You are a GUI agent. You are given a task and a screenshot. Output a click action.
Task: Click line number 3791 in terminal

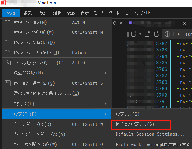(161, 101)
